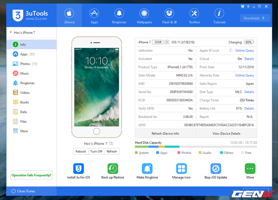
Task: Open Battery Life Details link
Action: pos(249,108)
